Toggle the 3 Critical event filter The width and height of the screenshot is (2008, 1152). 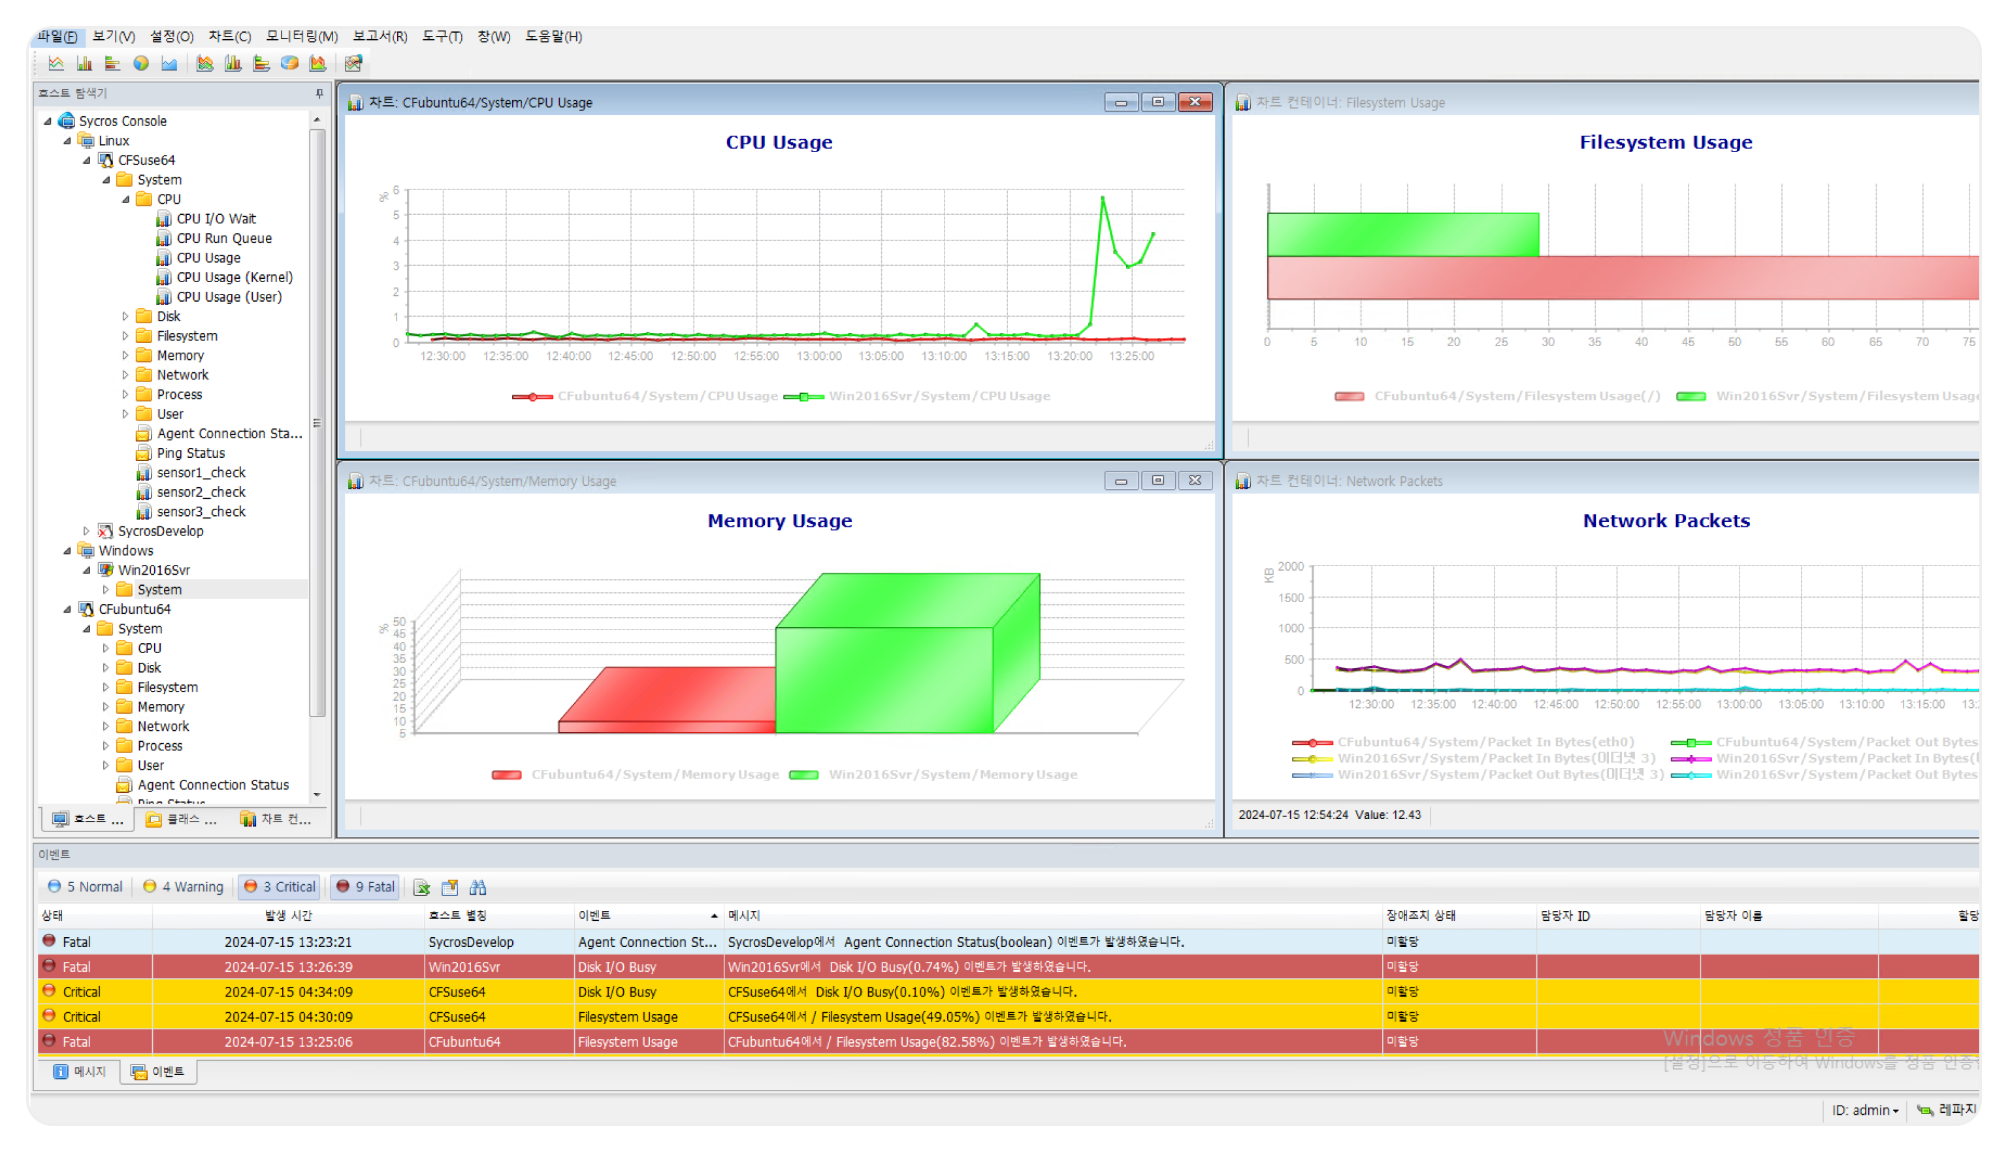(280, 887)
